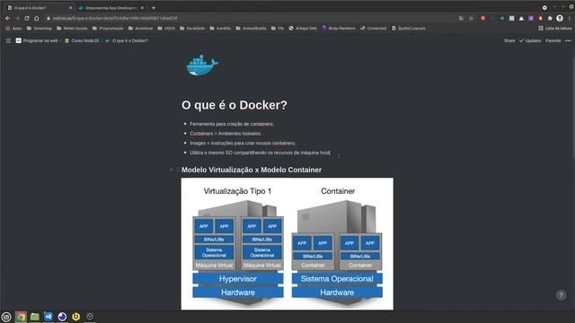Open the Fts bookmarks folder
The image size is (575, 323).
(x=278, y=28)
